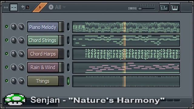194x109 pixels.
Task: Open the keyboard editor piano icon
Action: tap(175, 8)
